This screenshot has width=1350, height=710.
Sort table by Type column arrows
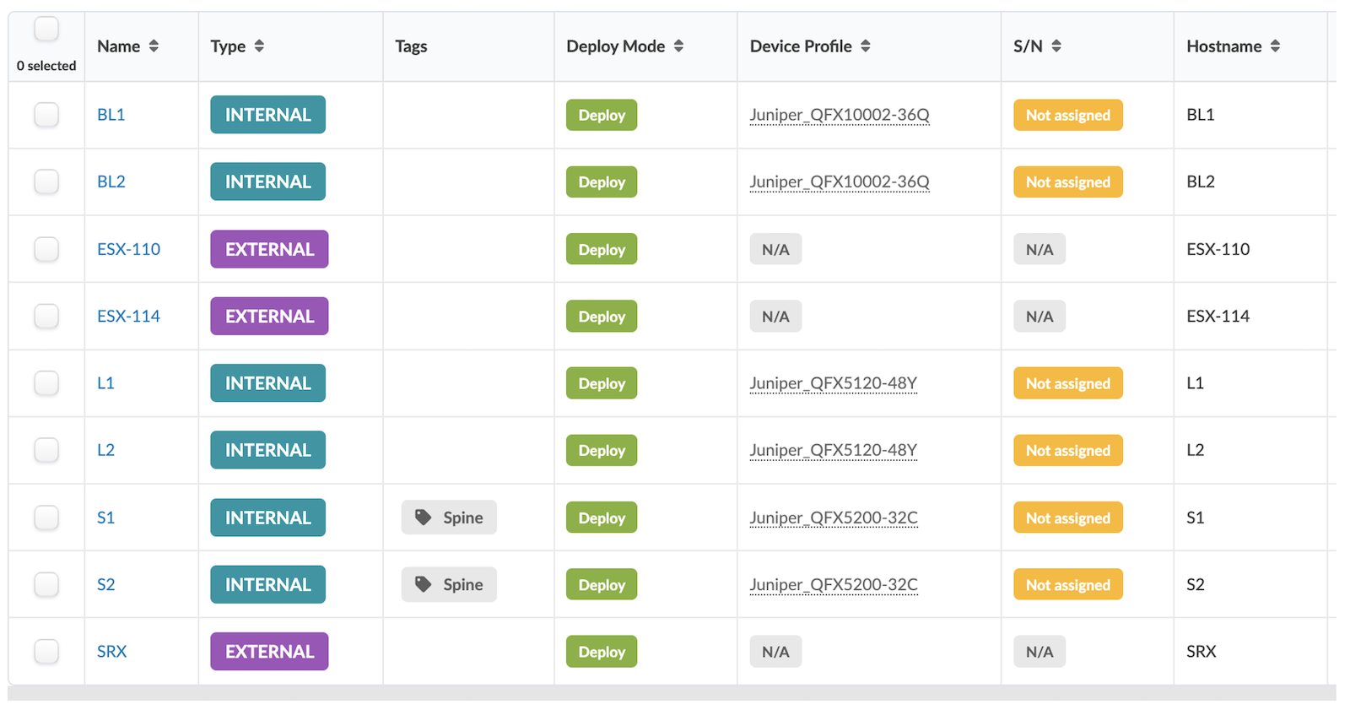[259, 46]
